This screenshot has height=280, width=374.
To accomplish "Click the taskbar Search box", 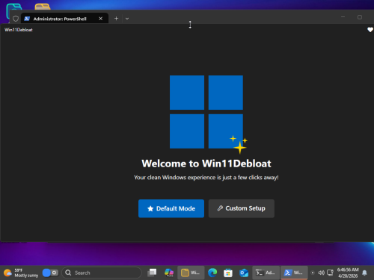I will tap(102, 273).
